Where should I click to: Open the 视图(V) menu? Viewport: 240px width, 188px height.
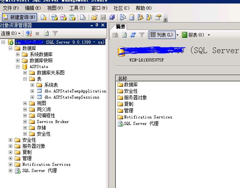coord(55,8)
